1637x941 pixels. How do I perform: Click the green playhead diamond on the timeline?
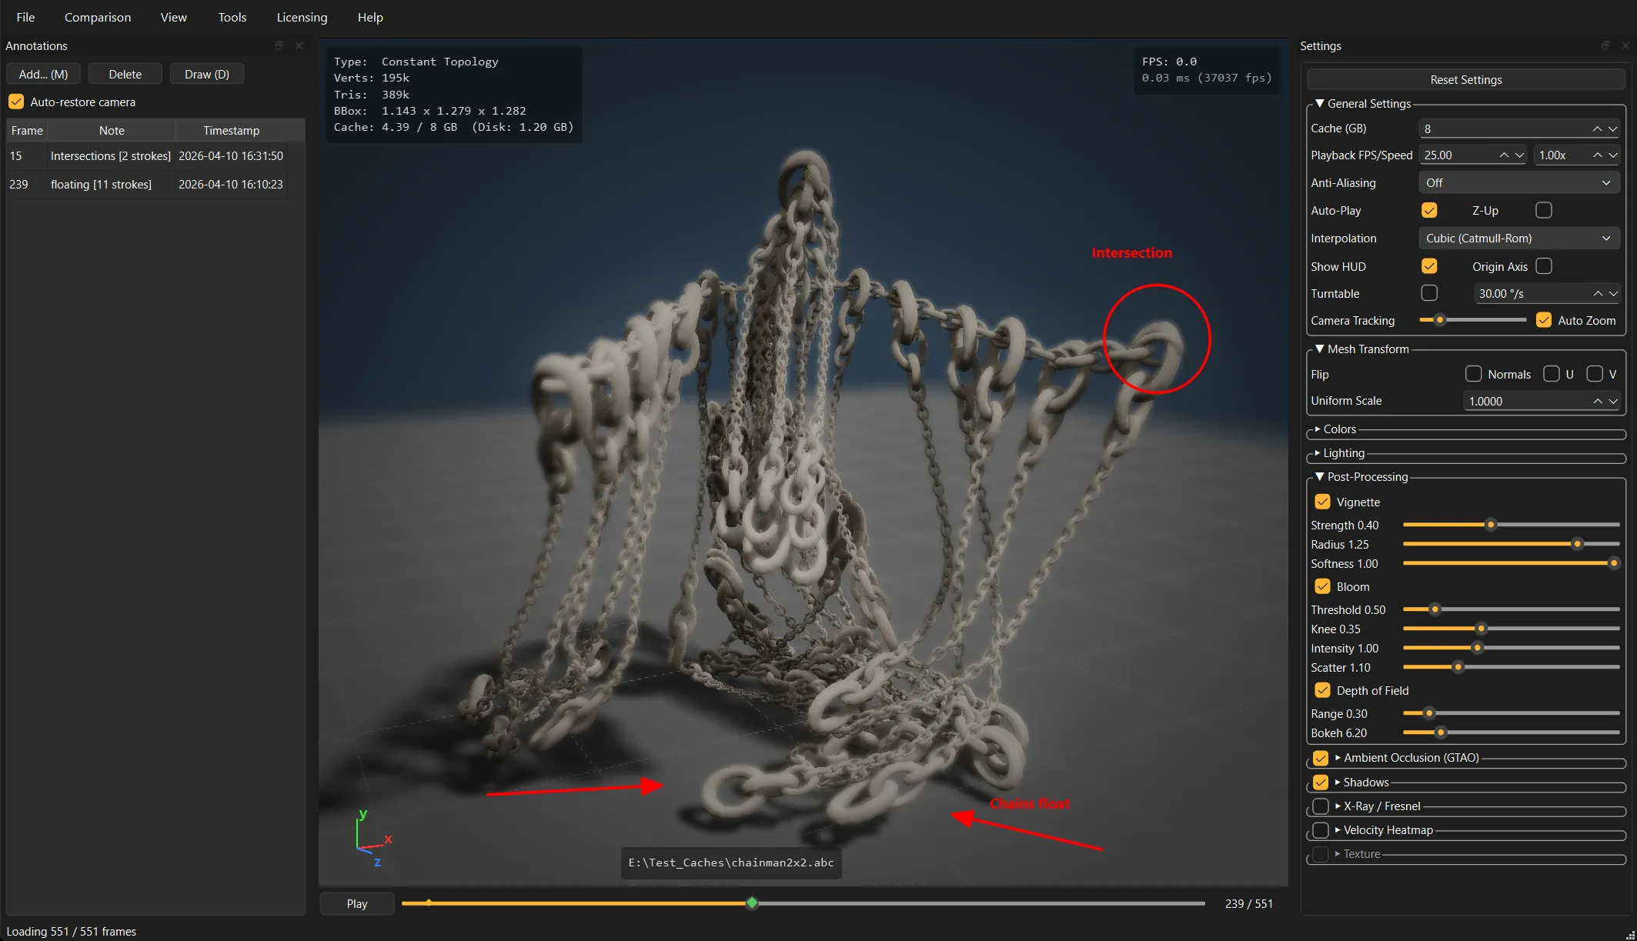tap(752, 903)
